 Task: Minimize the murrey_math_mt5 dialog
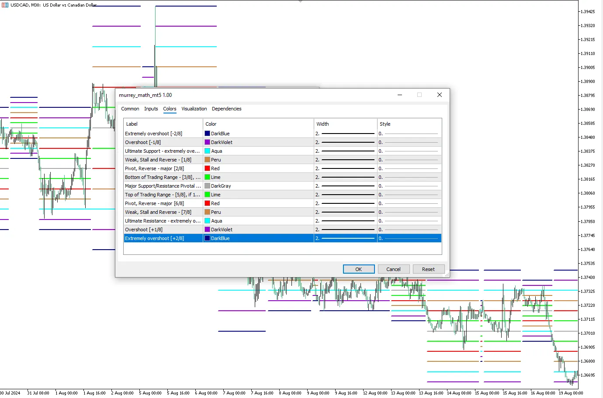tap(399, 95)
